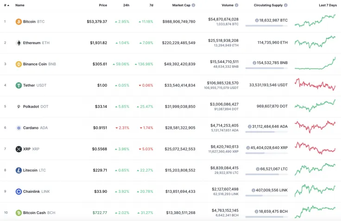Open Ethereum last 7 days chart
The image size is (341, 221).
pyautogui.click(x=315, y=42)
